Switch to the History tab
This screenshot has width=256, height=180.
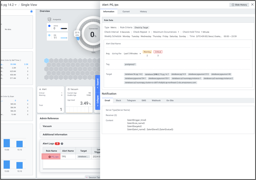tap(143, 12)
